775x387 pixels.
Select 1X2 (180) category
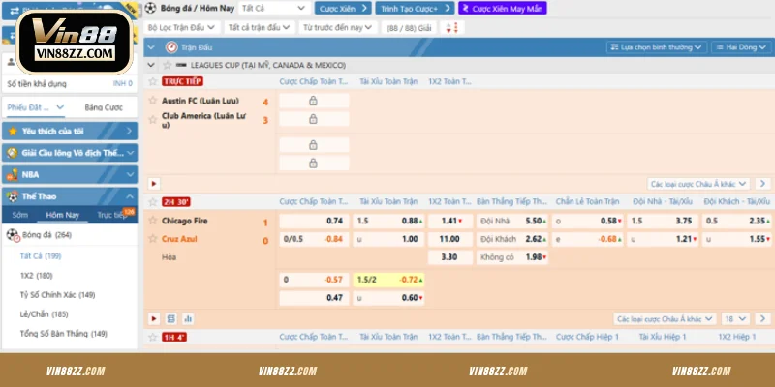click(36, 276)
